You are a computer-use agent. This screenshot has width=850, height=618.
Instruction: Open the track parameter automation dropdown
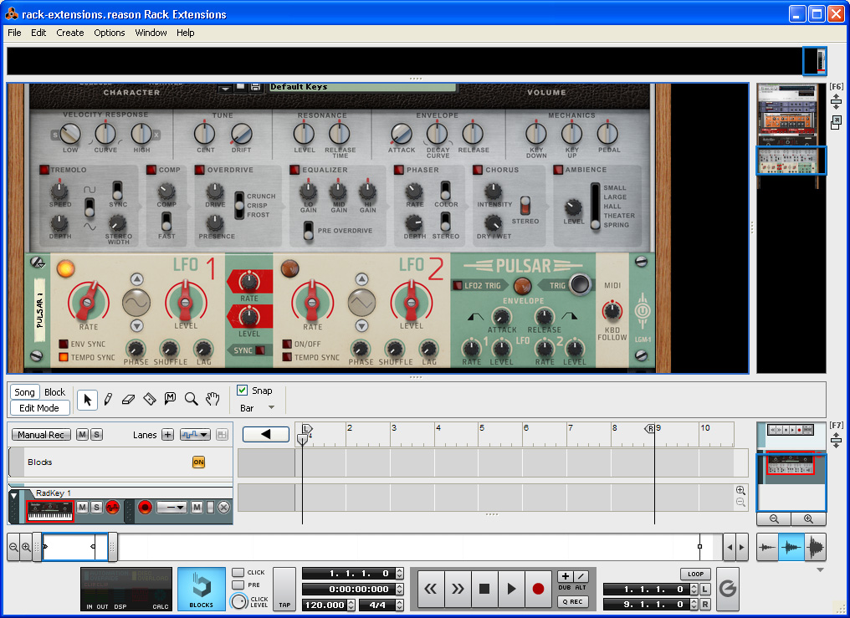click(195, 434)
